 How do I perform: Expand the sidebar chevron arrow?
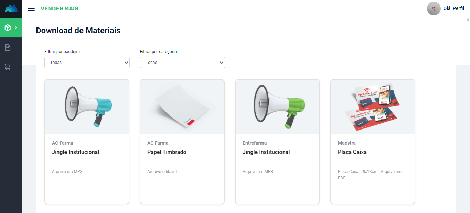(16, 28)
